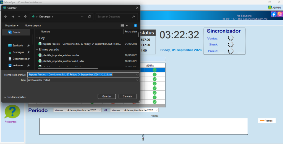This screenshot has height=144, width=283.
Task: Open the Instagram icon in MicroZync
Action: pyautogui.click(x=280, y=14)
